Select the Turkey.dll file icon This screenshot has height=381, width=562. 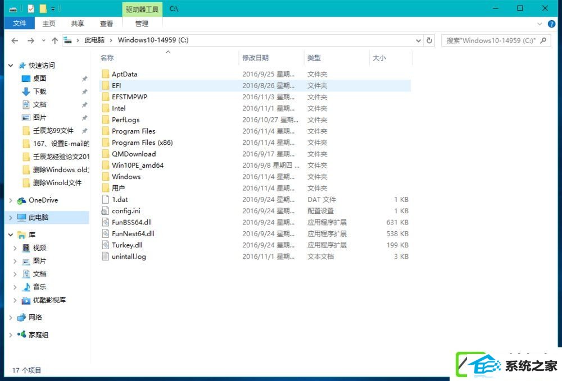point(106,245)
